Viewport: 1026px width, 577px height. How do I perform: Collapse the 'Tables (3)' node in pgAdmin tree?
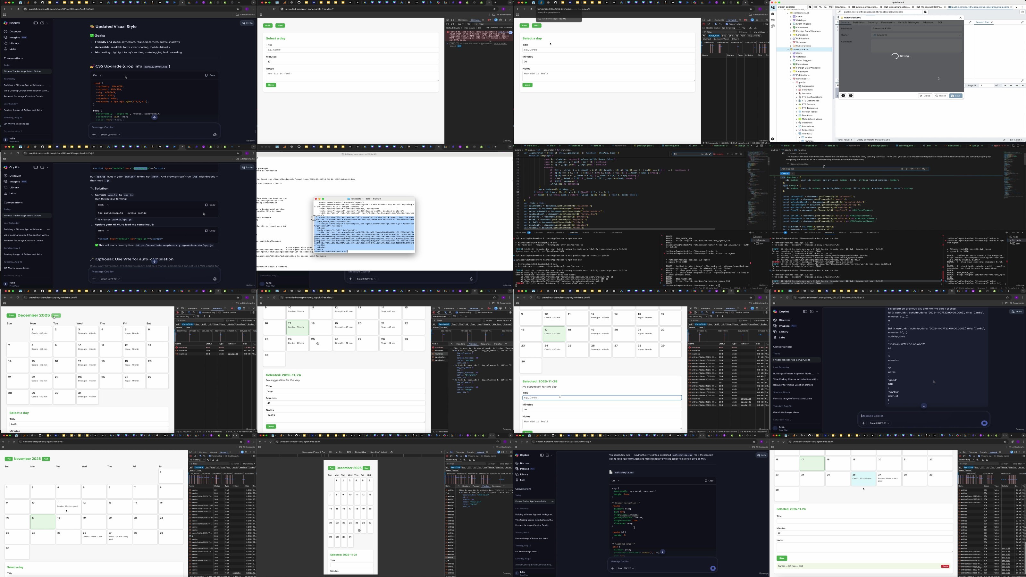click(796, 134)
